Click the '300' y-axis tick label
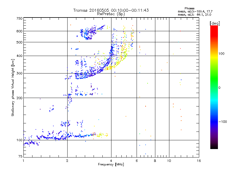 click(19, 73)
